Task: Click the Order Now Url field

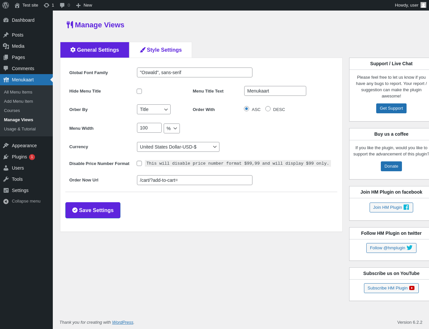Action: click(x=195, y=180)
